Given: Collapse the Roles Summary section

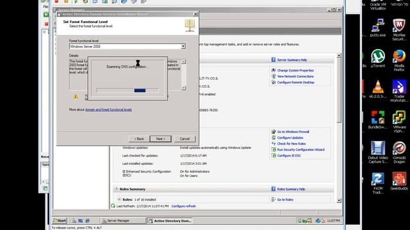Looking at the screenshot, I should 117,189.
